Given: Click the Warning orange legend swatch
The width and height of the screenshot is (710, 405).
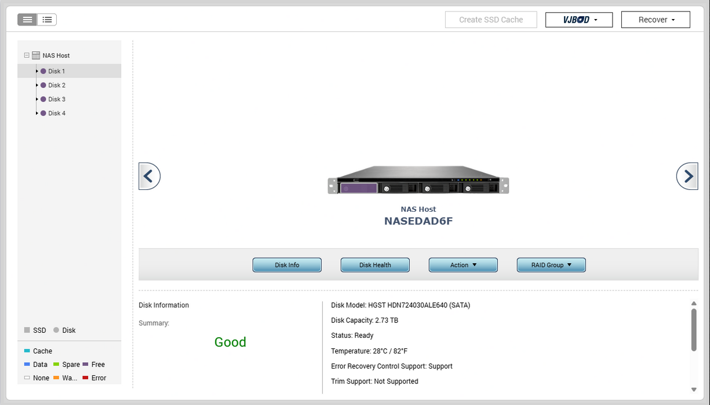Looking at the screenshot, I should 56,378.
